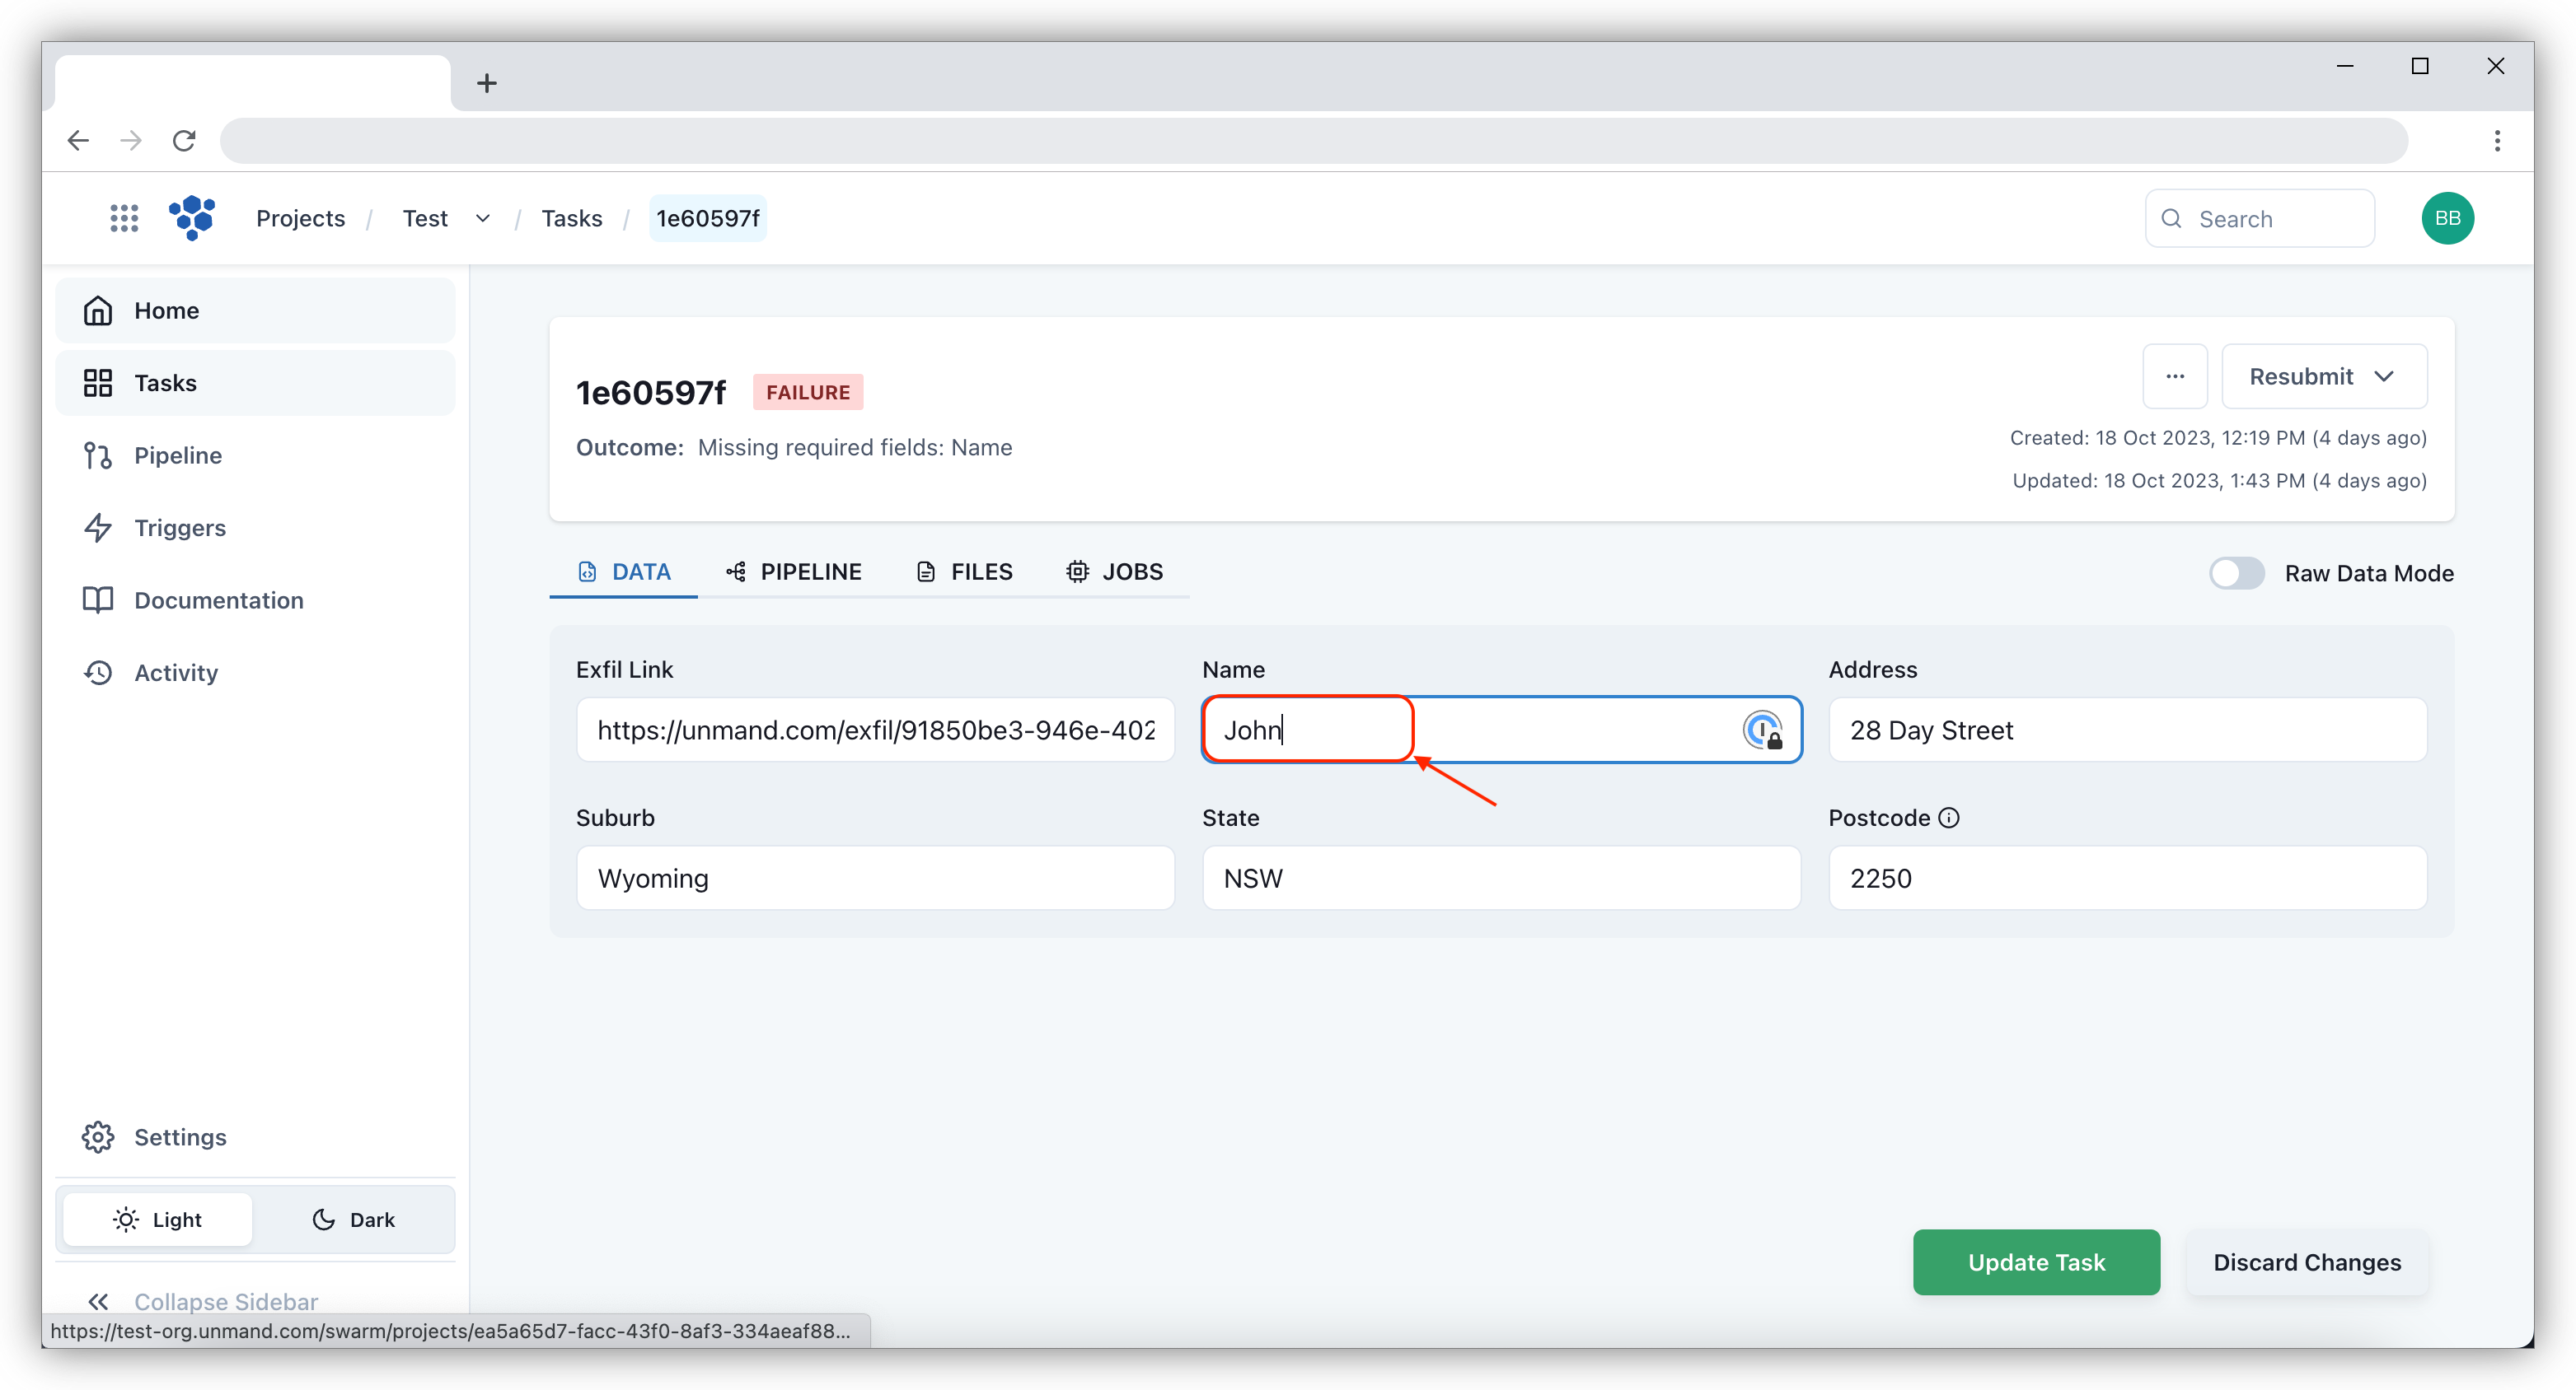Image resolution: width=2576 pixels, height=1390 pixels.
Task: Toggle Raw Data Mode switch
Action: pyautogui.click(x=2236, y=573)
